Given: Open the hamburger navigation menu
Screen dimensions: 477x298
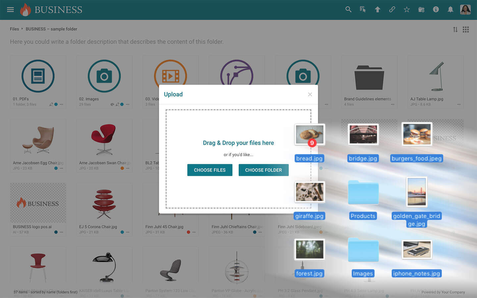Looking at the screenshot, I should [x=10, y=10].
